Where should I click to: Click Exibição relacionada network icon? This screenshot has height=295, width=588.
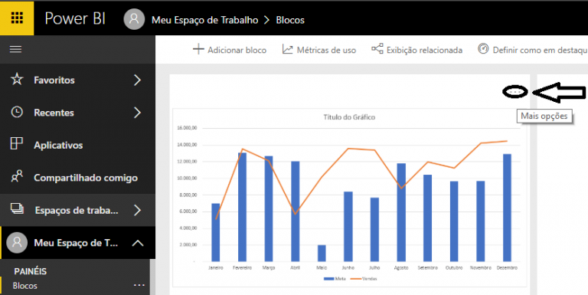point(377,49)
